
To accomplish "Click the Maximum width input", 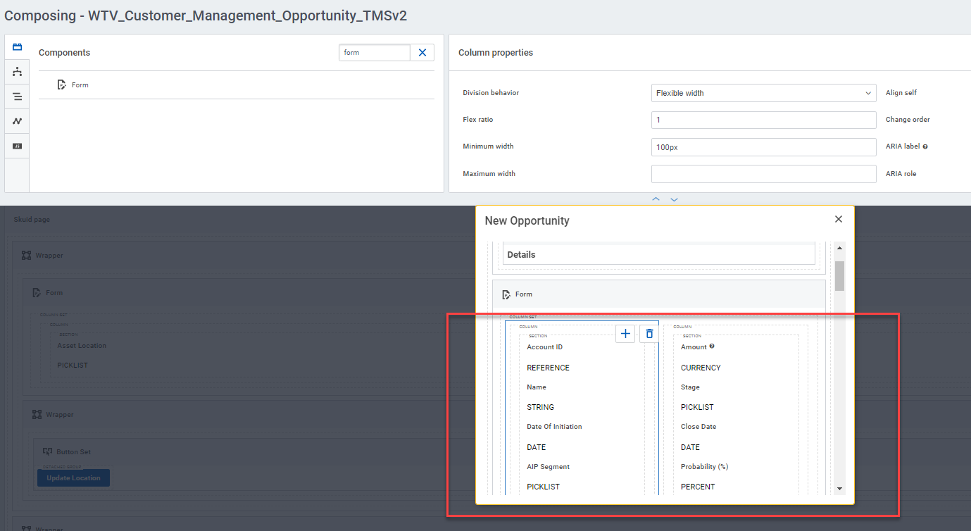I will 764,174.
